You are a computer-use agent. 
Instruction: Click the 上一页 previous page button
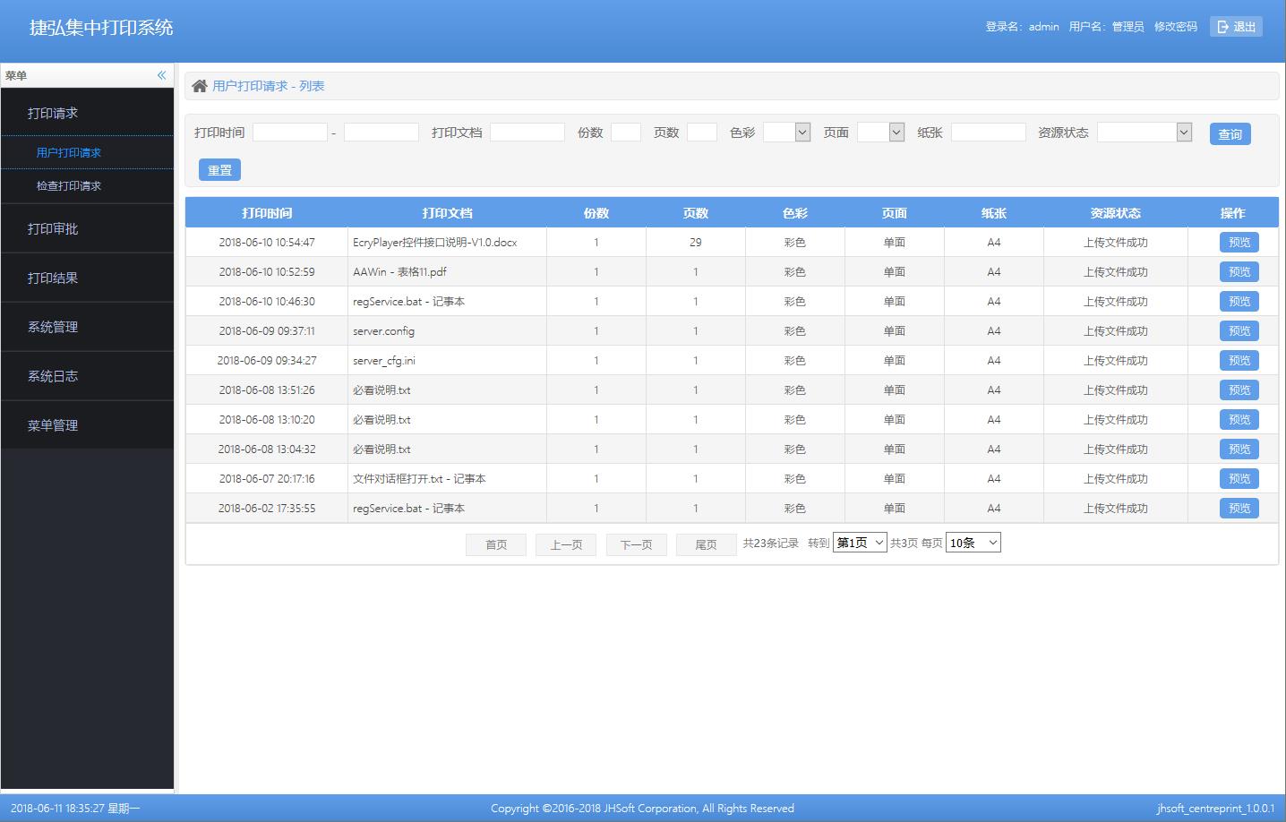[x=566, y=544]
